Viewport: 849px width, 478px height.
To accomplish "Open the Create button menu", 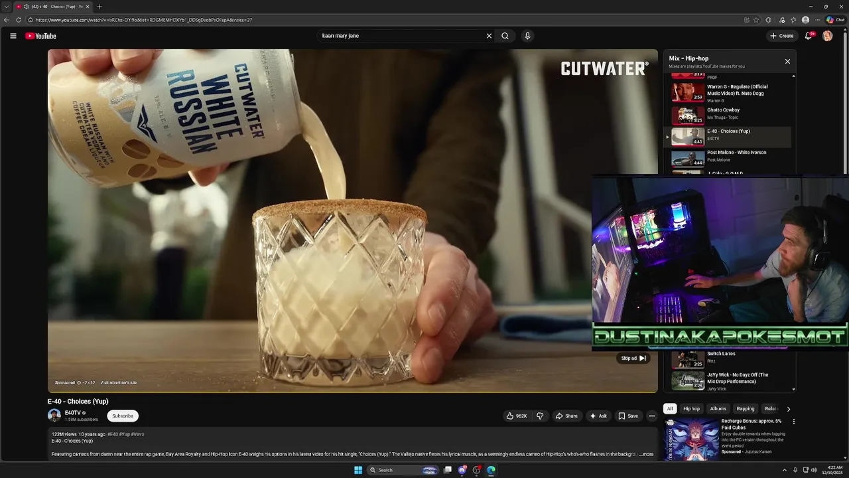I will click(x=782, y=36).
